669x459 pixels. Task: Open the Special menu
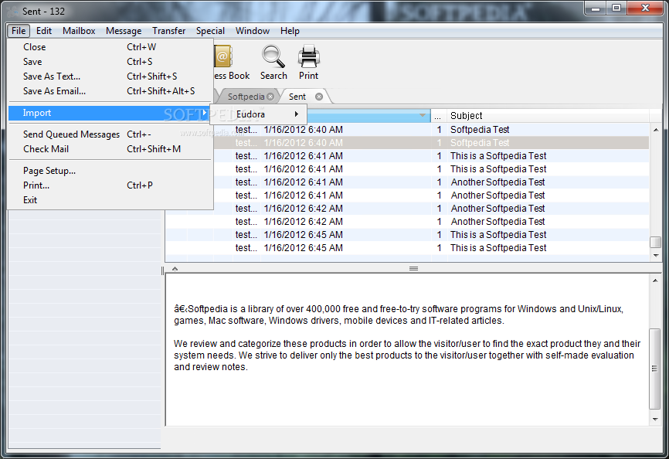(x=210, y=31)
